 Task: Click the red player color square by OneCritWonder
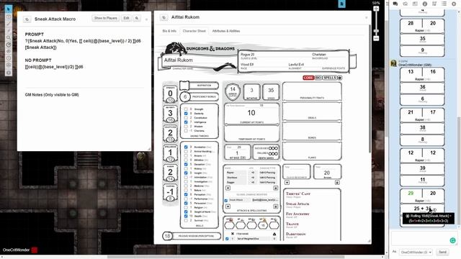pos(35,250)
